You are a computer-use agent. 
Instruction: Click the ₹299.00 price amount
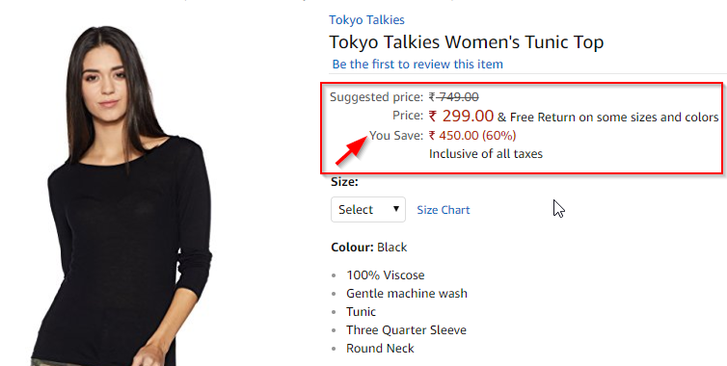pos(461,116)
